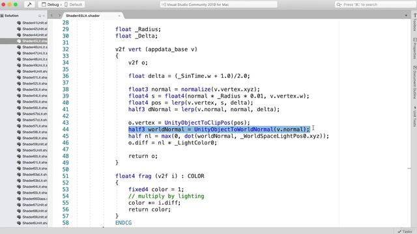
Task: Click the '_SinTime.w' delta assignment line
Action: coord(189,76)
